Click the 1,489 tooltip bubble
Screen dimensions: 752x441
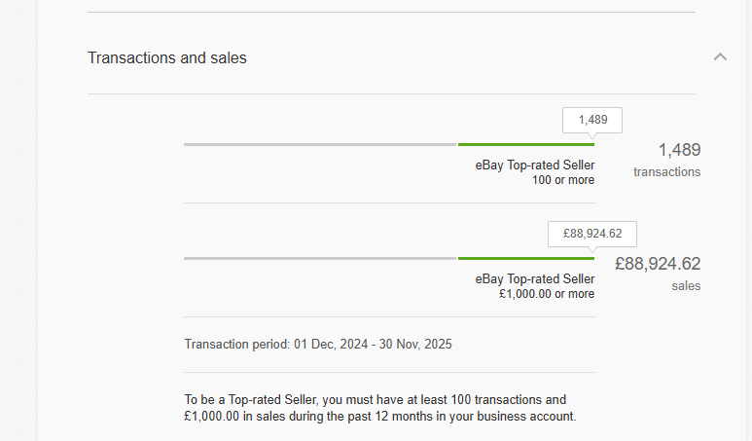coord(592,120)
